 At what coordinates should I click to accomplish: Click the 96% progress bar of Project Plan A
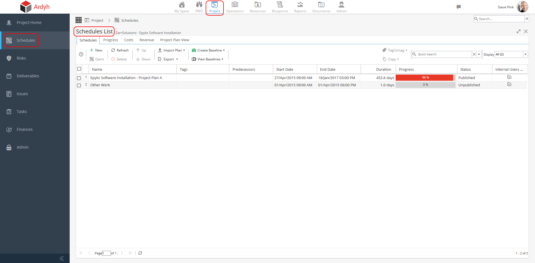click(425, 78)
